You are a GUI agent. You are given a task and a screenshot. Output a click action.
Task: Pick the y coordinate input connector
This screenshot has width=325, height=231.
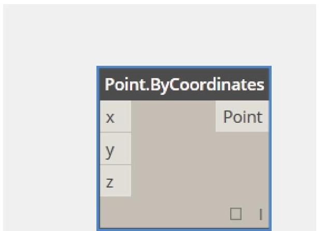pyautogui.click(x=116, y=149)
